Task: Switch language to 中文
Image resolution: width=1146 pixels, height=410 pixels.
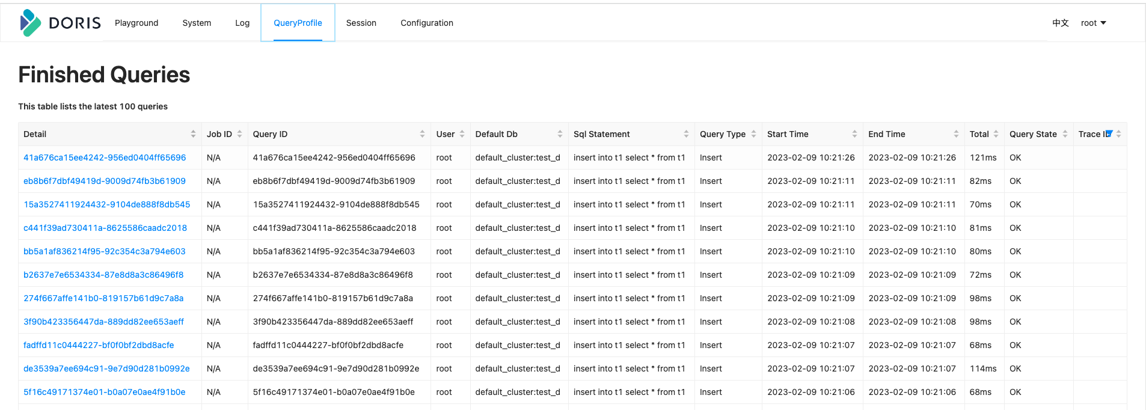Action: tap(1061, 23)
